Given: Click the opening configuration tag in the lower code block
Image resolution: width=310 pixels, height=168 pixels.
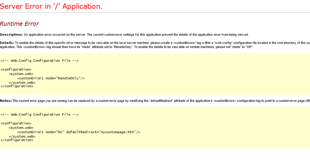Looking at the screenshot, I should [x=16, y=123].
